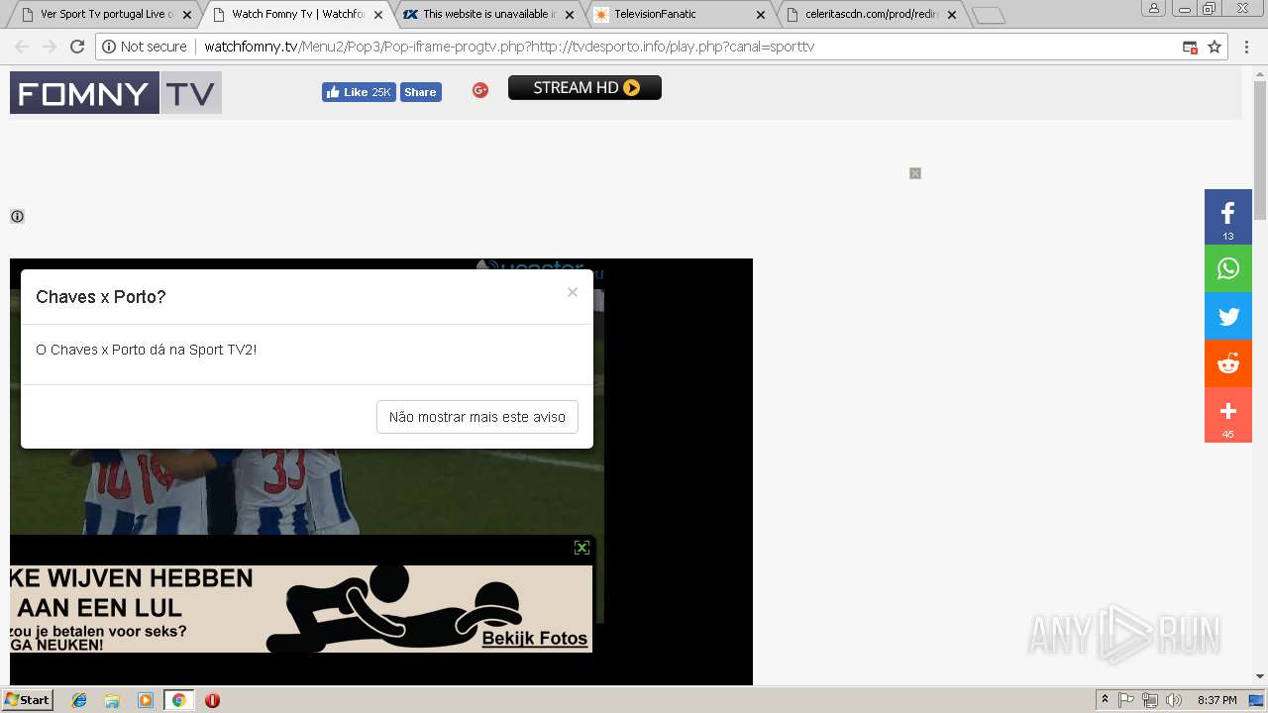Click the scrollbar down arrow
Screen dimensions: 1268x713
pyautogui.click(x=1260, y=676)
